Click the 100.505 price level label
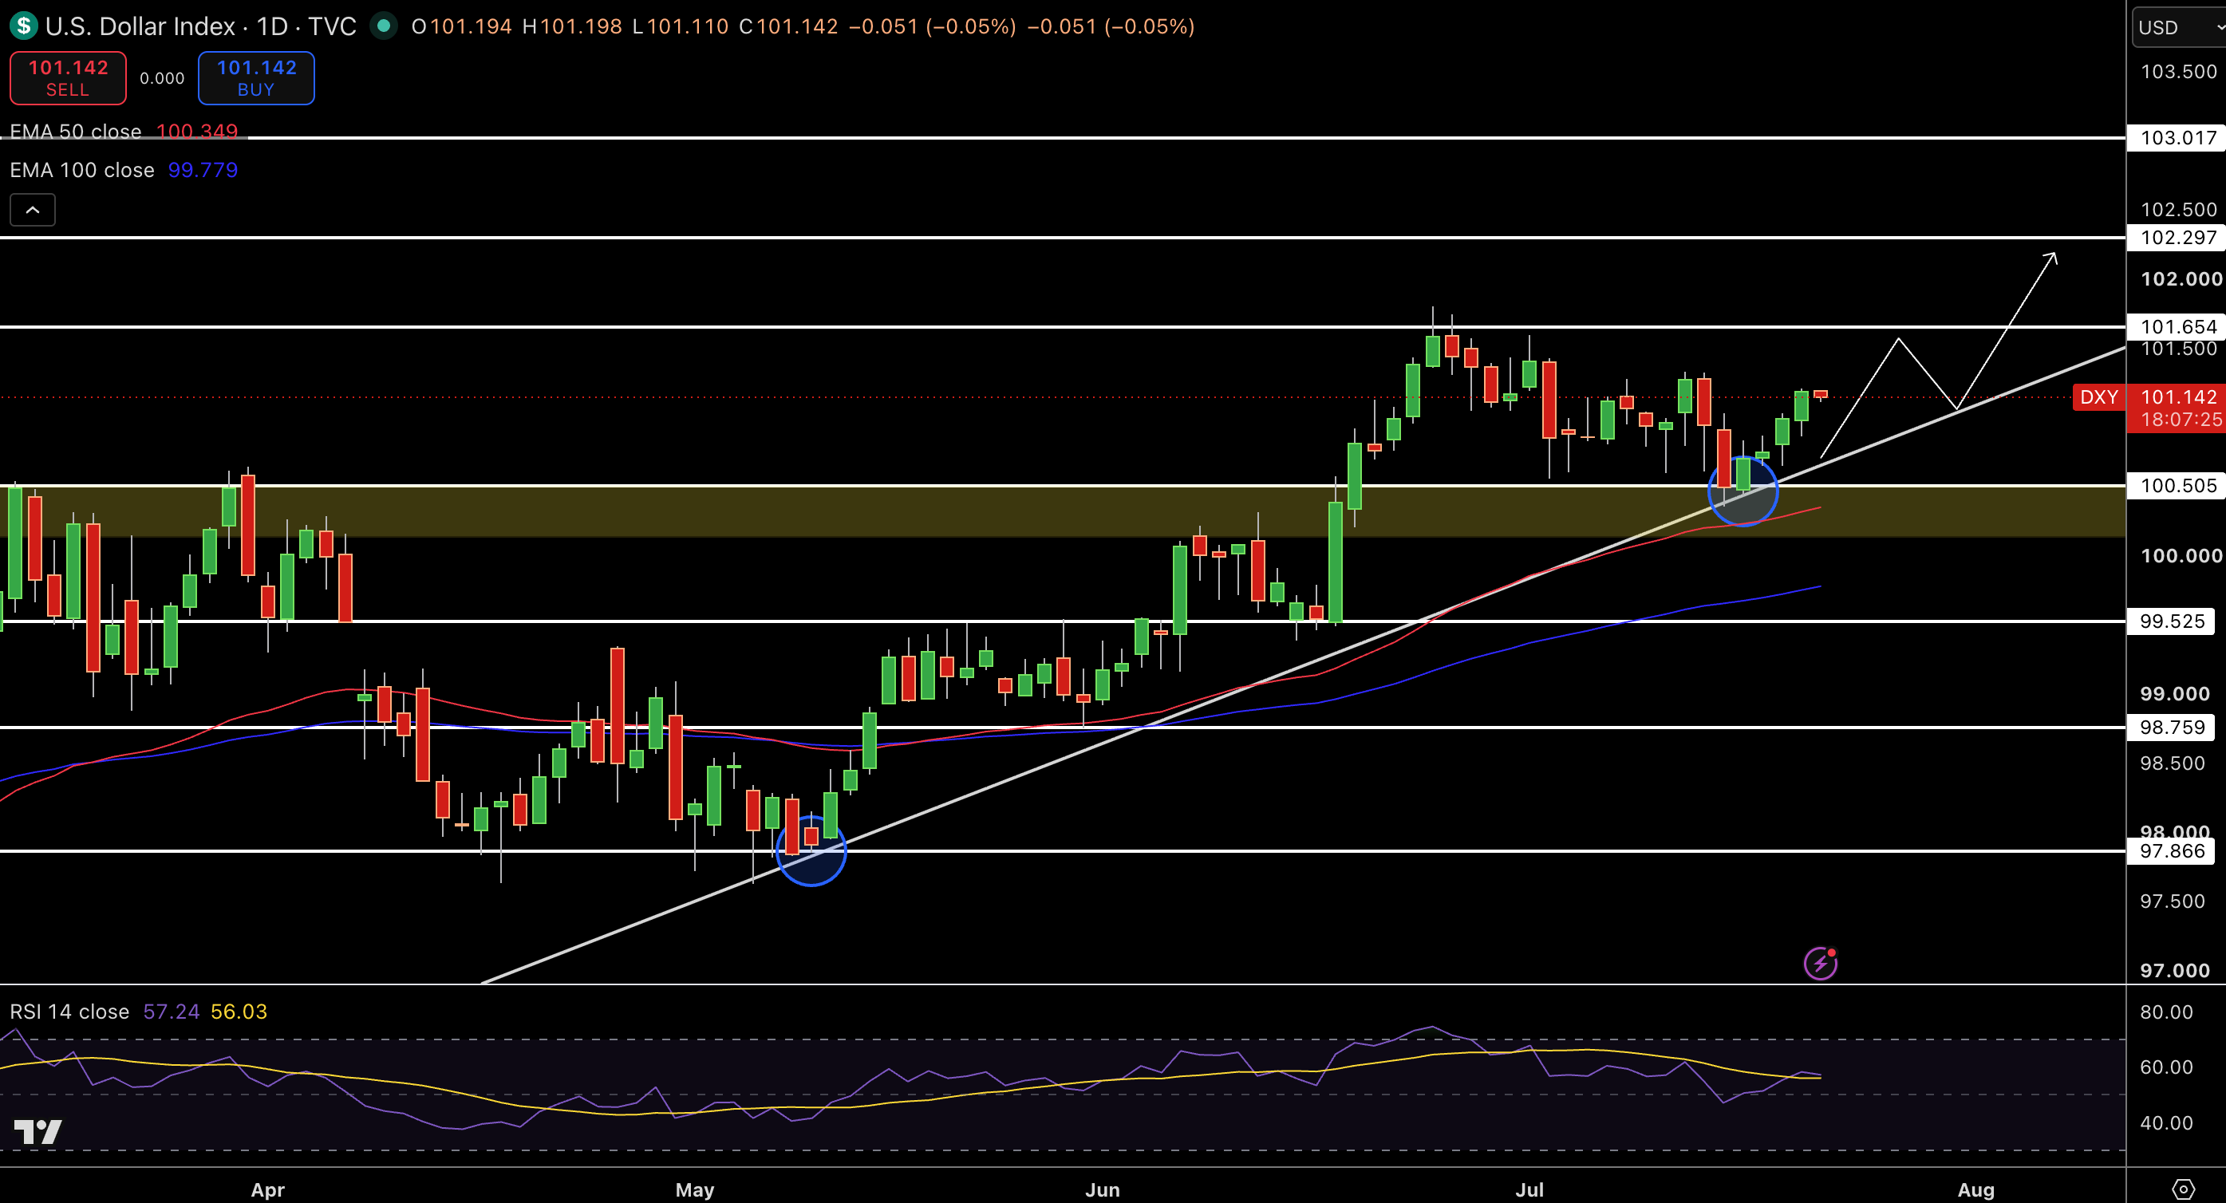The width and height of the screenshot is (2226, 1203). tap(2177, 485)
